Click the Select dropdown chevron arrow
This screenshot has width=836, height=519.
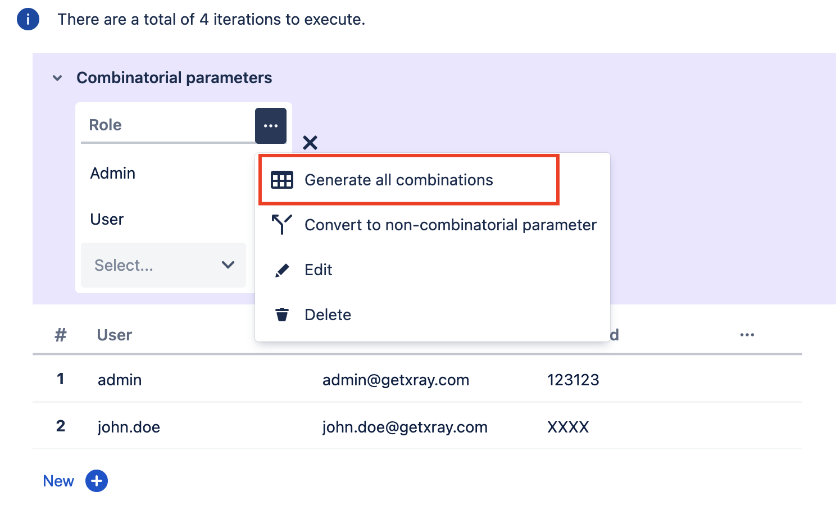click(228, 265)
